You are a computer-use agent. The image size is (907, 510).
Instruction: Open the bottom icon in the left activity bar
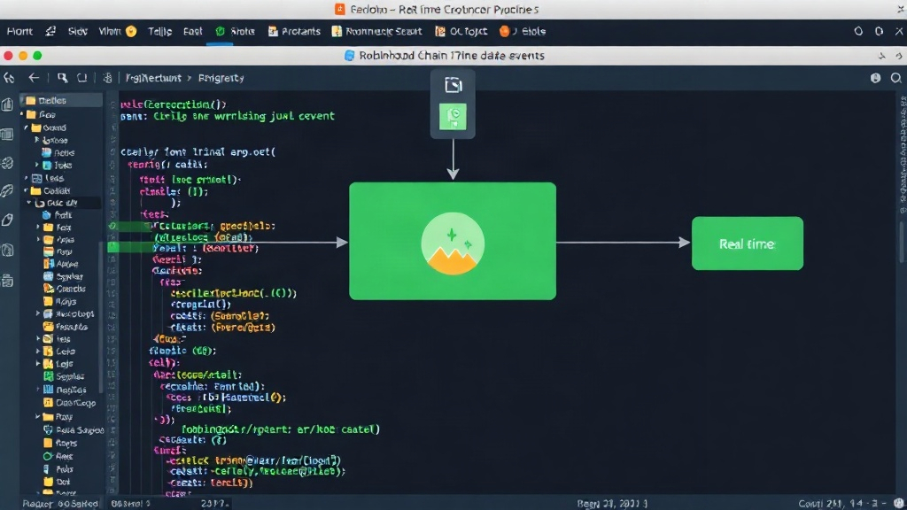coord(7,281)
